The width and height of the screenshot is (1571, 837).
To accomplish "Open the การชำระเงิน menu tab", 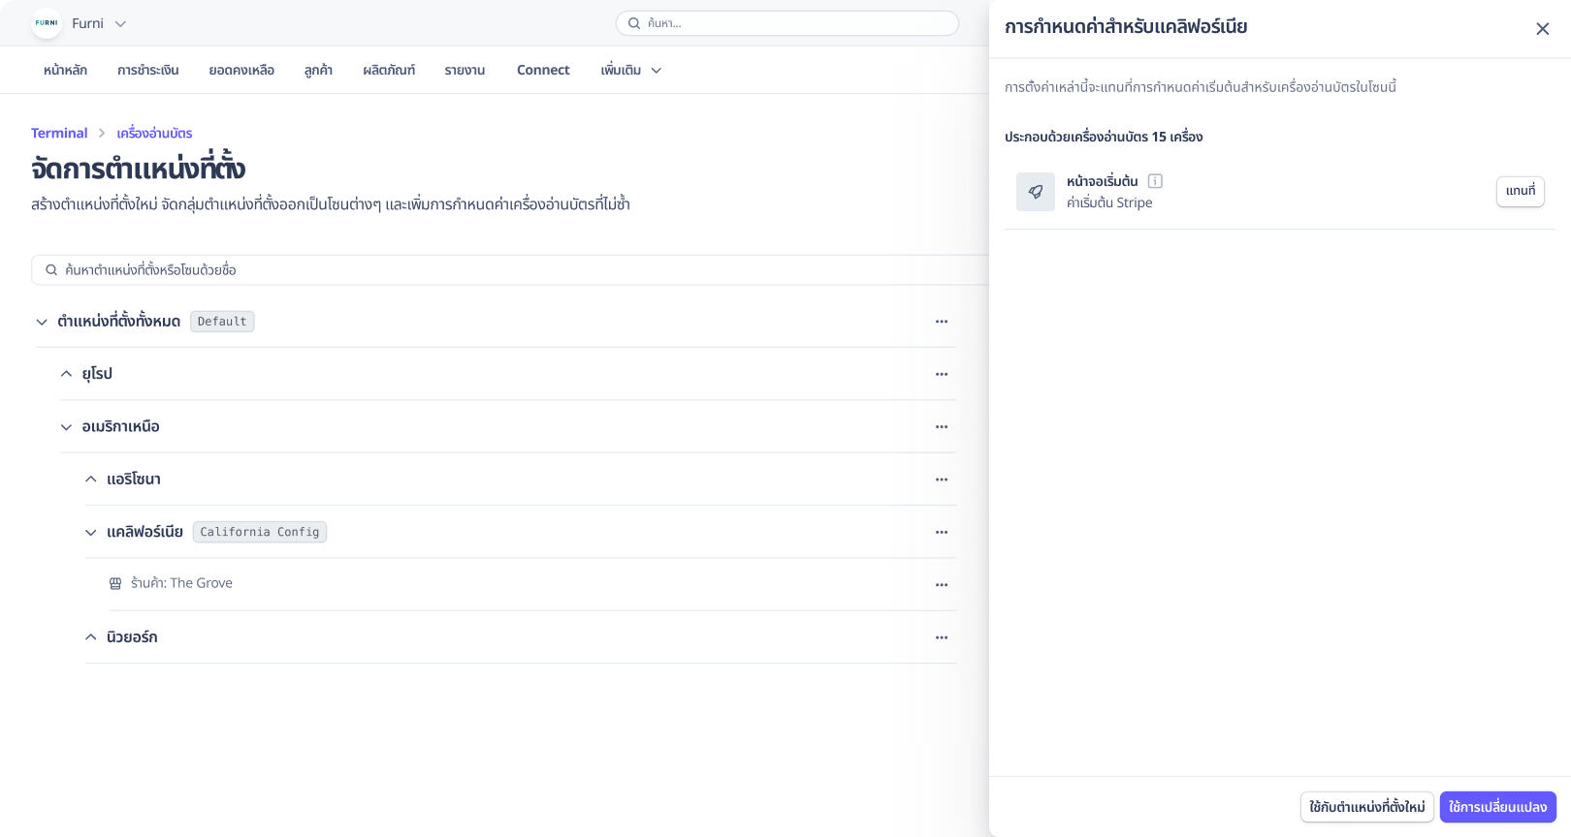I will click(x=147, y=70).
